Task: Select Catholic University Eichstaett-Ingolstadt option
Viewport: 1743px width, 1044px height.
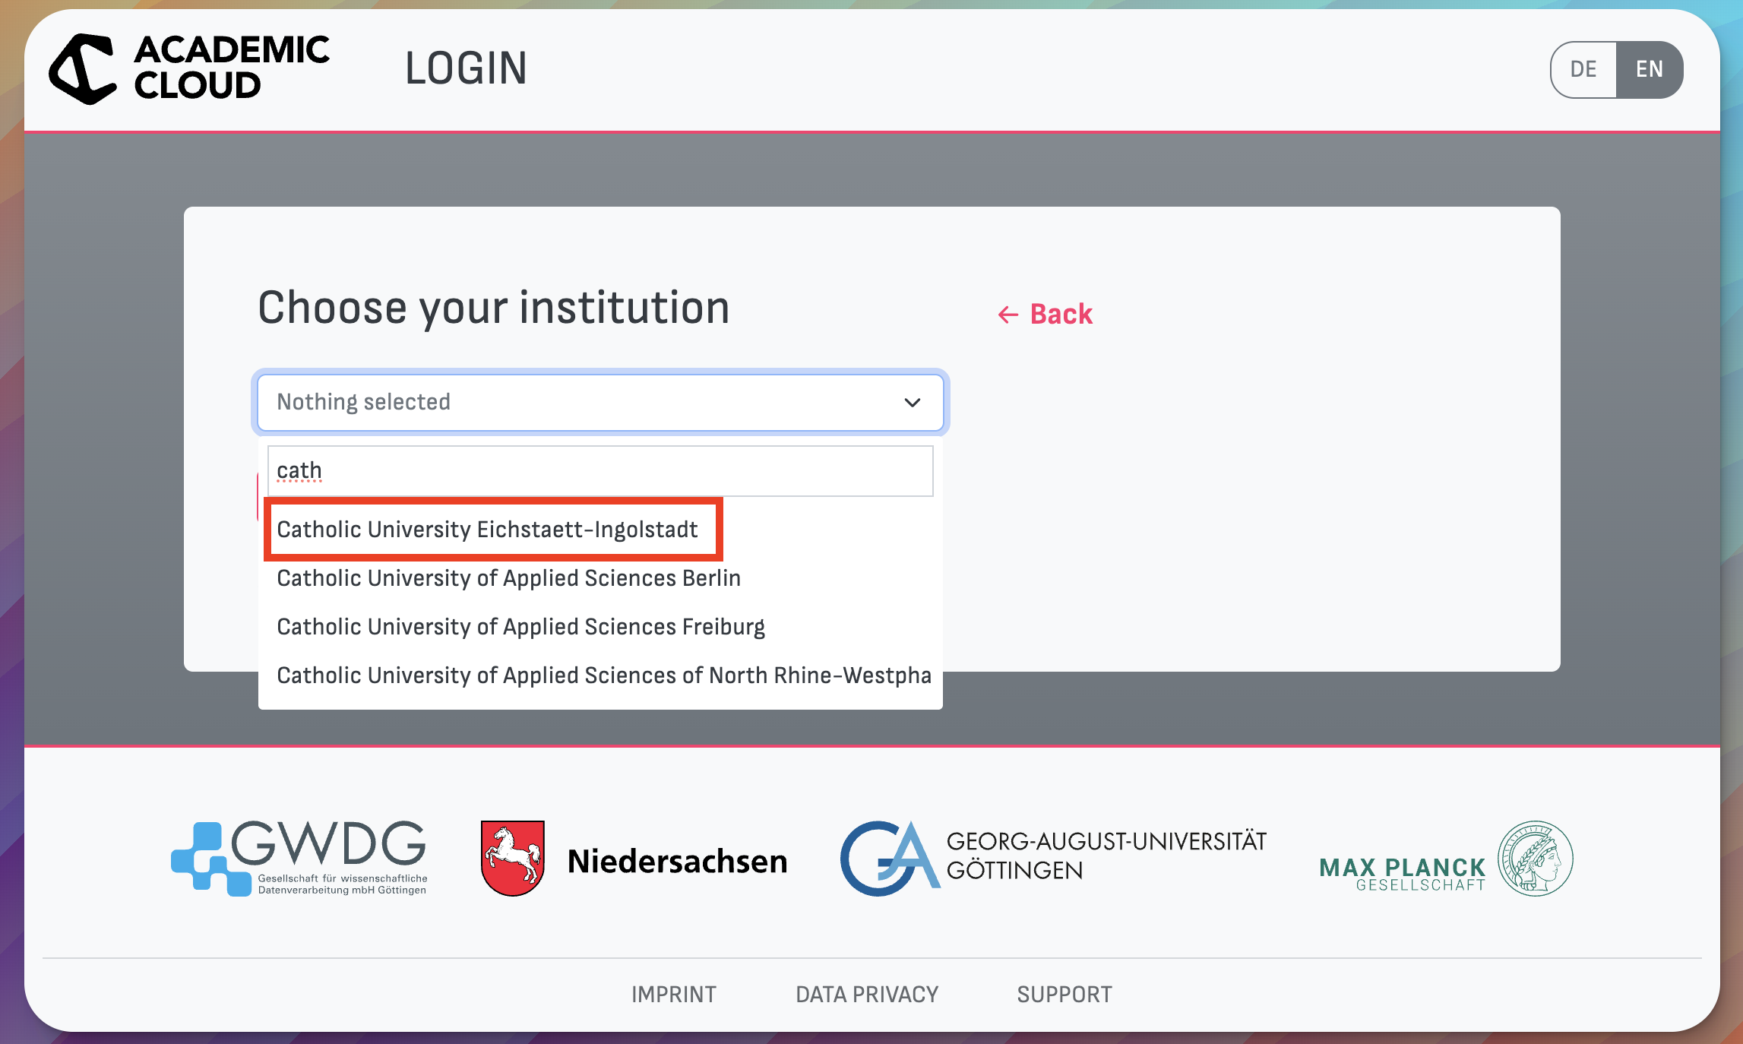Action: (487, 530)
